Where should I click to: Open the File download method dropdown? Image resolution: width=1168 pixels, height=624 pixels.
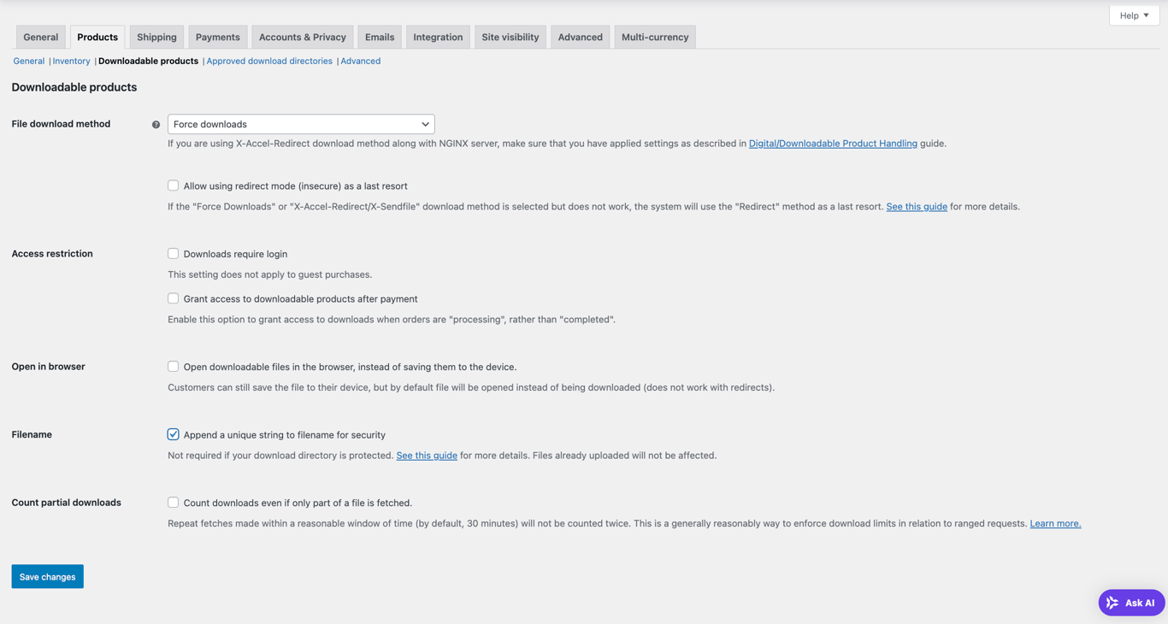pos(301,123)
